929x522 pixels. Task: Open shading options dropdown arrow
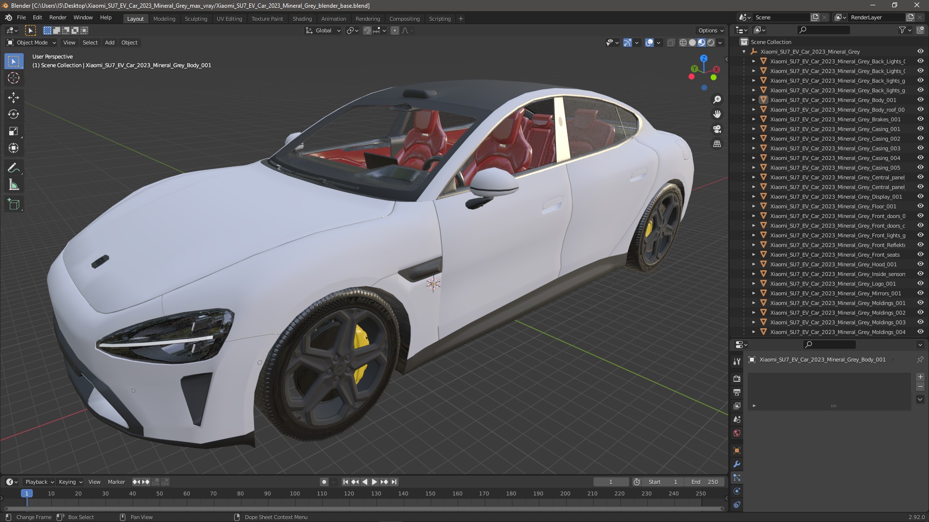click(720, 43)
